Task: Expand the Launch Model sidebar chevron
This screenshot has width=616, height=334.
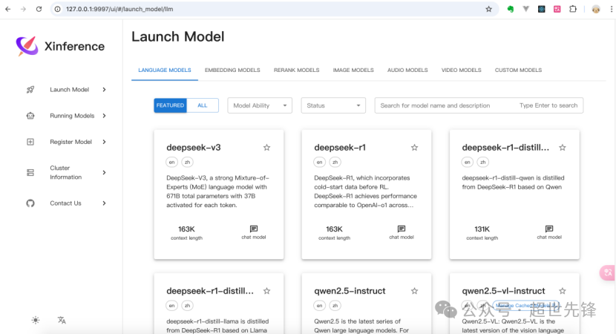Action: (x=104, y=90)
